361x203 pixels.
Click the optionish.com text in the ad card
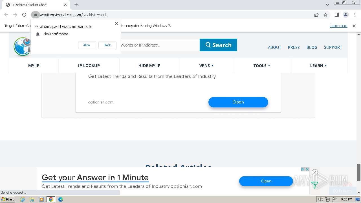click(x=101, y=102)
